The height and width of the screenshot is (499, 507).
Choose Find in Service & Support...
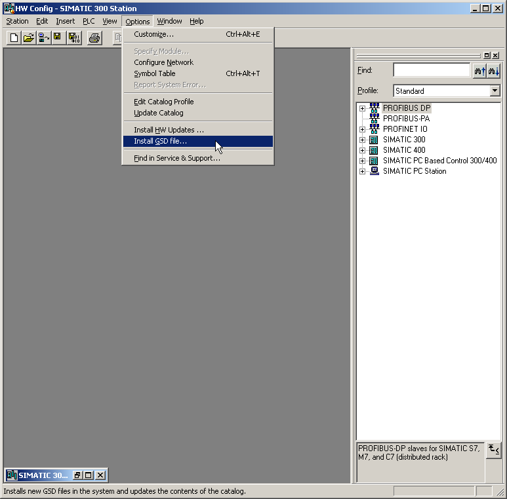(198, 158)
